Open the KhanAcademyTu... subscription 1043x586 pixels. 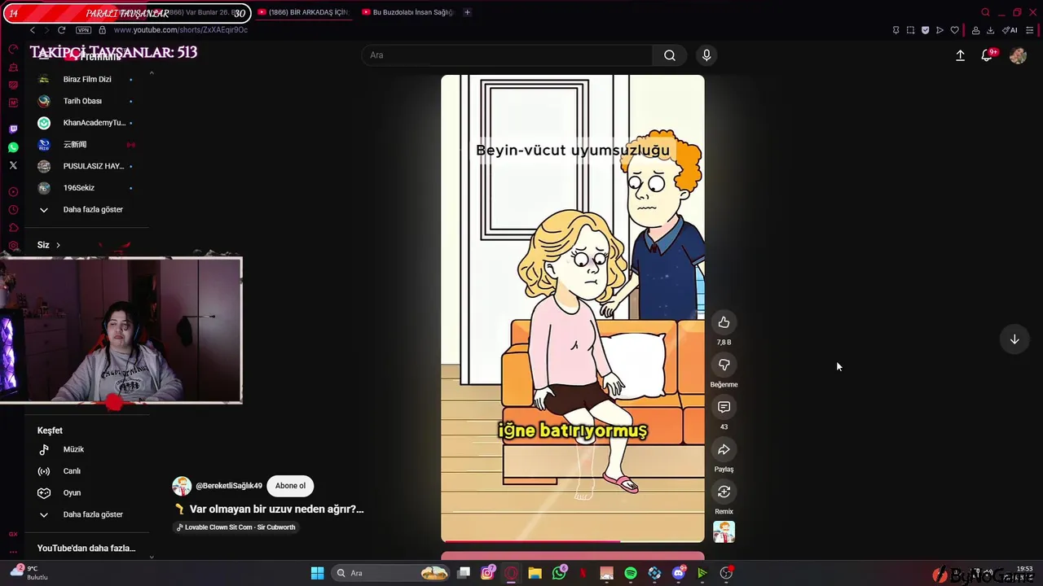[86, 123]
